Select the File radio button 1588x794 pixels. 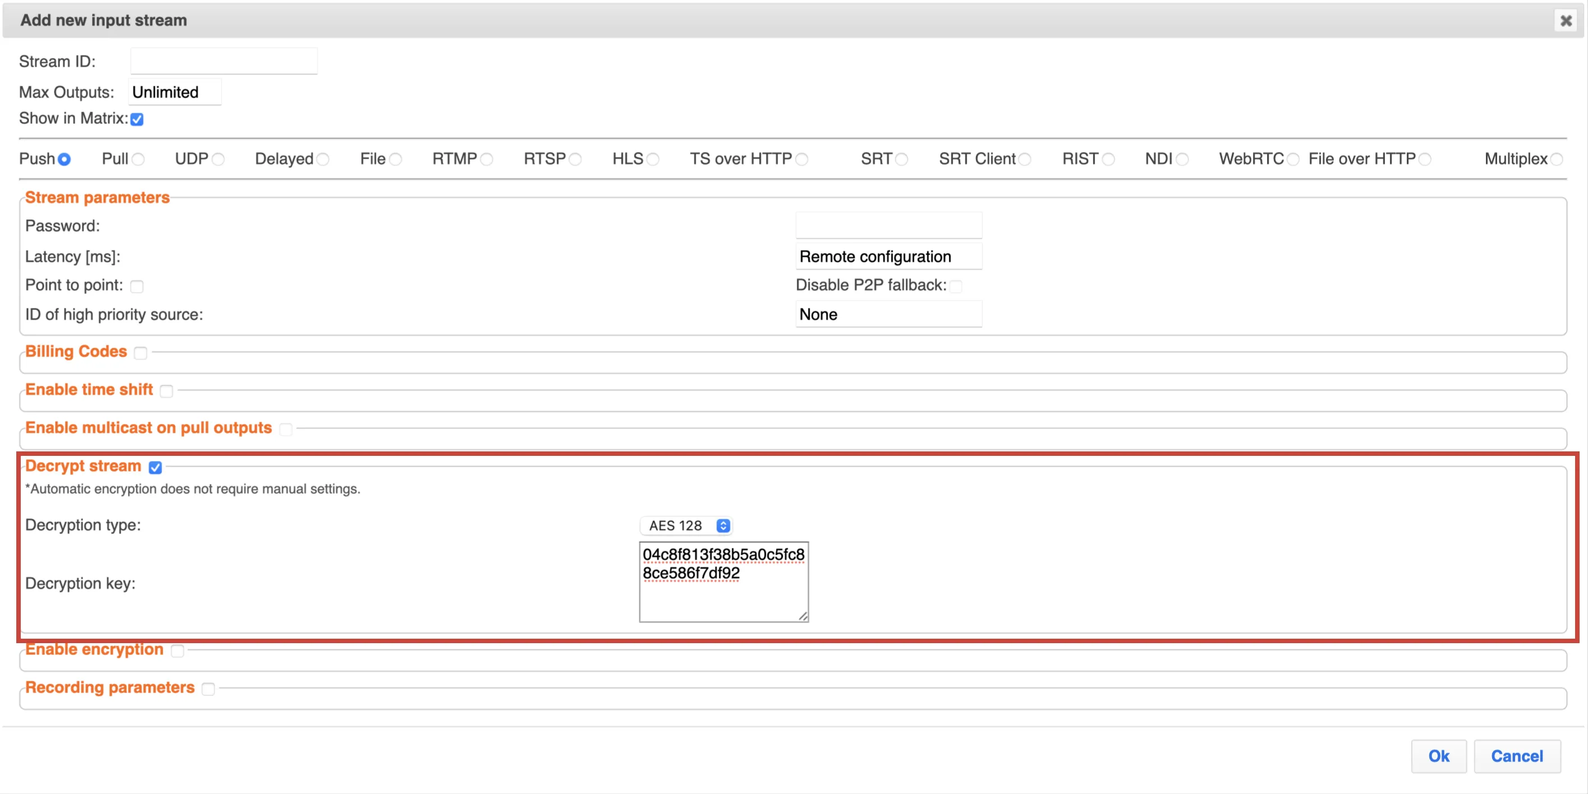click(396, 160)
